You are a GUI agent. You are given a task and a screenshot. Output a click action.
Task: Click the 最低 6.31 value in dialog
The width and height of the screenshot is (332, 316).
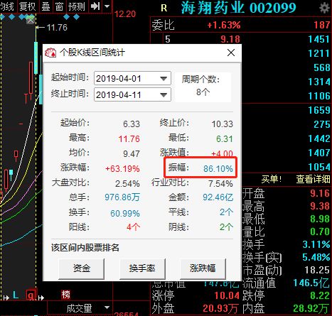tap(225, 139)
